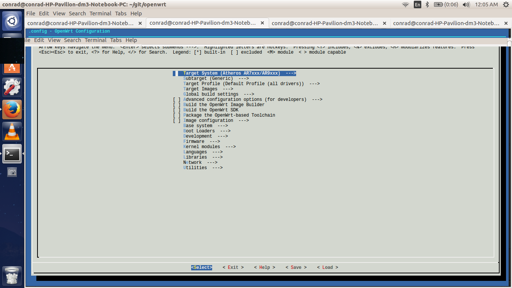
Task: Toggle the Image configuration checkbox
Action: click(177, 121)
